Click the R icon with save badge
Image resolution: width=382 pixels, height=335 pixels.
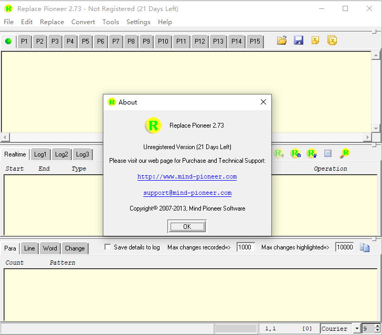(312, 154)
